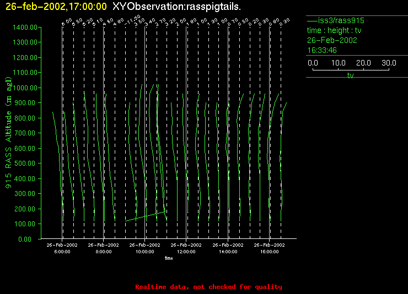Click the 700.00 altitude axis label

tap(27, 133)
